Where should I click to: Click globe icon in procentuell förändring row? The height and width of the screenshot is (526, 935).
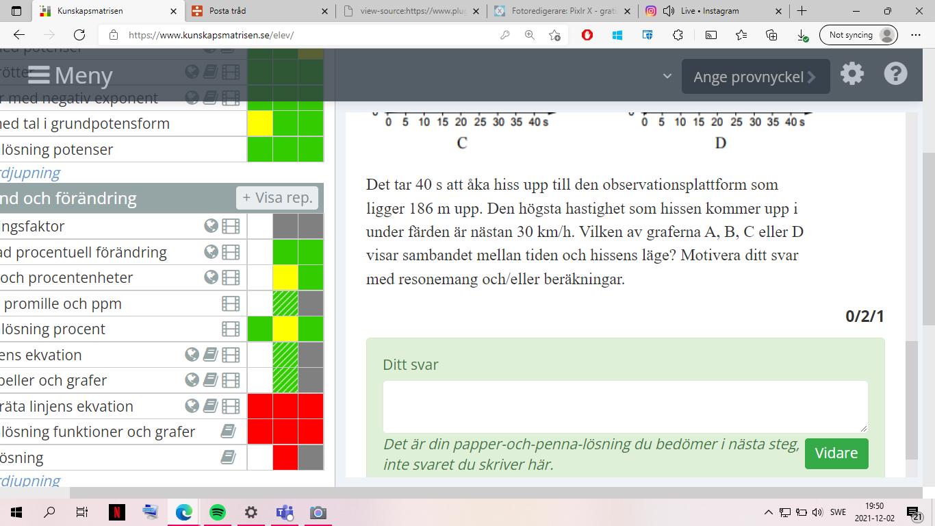coord(211,252)
